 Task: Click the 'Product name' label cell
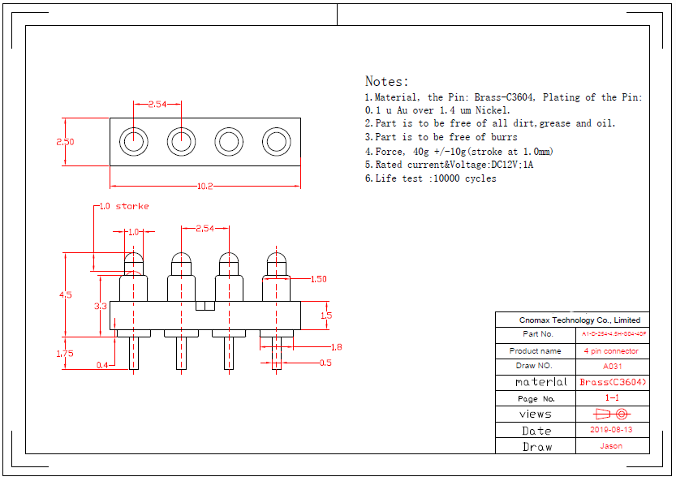(535, 351)
